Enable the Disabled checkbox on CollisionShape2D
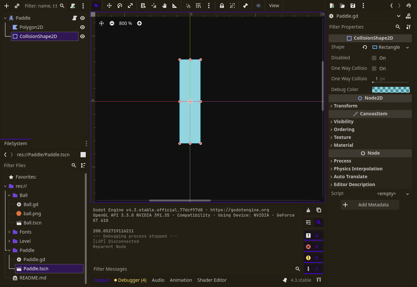This screenshot has width=417, height=287. (375, 58)
